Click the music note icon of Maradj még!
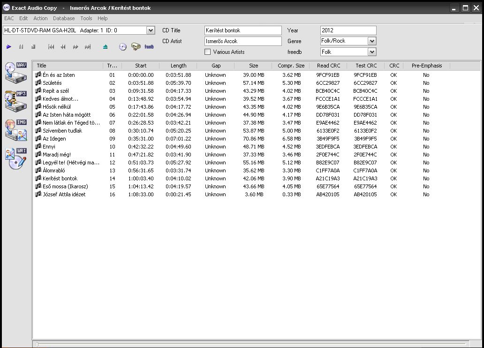The image size is (484, 348). (38, 155)
